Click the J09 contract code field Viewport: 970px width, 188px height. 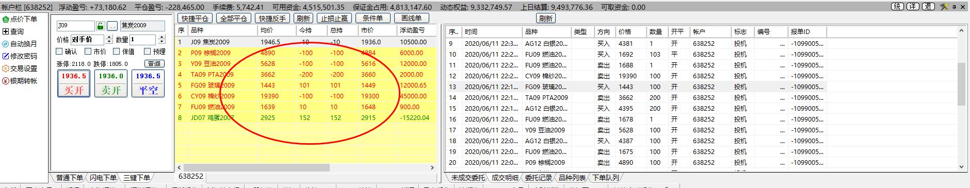75,26
